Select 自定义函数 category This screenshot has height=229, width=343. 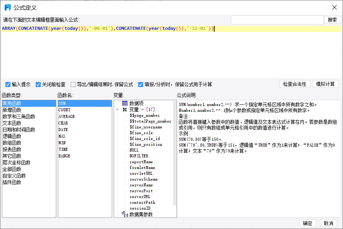(29, 176)
